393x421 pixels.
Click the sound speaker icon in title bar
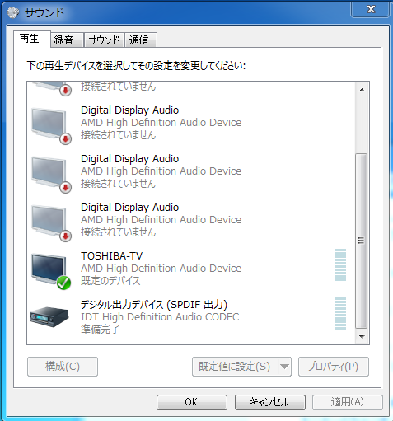point(13,12)
